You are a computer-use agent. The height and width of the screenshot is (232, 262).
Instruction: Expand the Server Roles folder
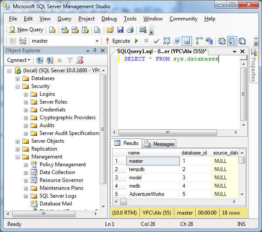[26, 102]
